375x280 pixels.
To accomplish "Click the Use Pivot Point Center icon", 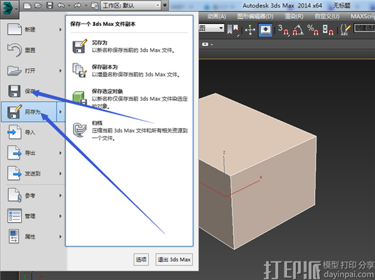I will coord(232,30).
